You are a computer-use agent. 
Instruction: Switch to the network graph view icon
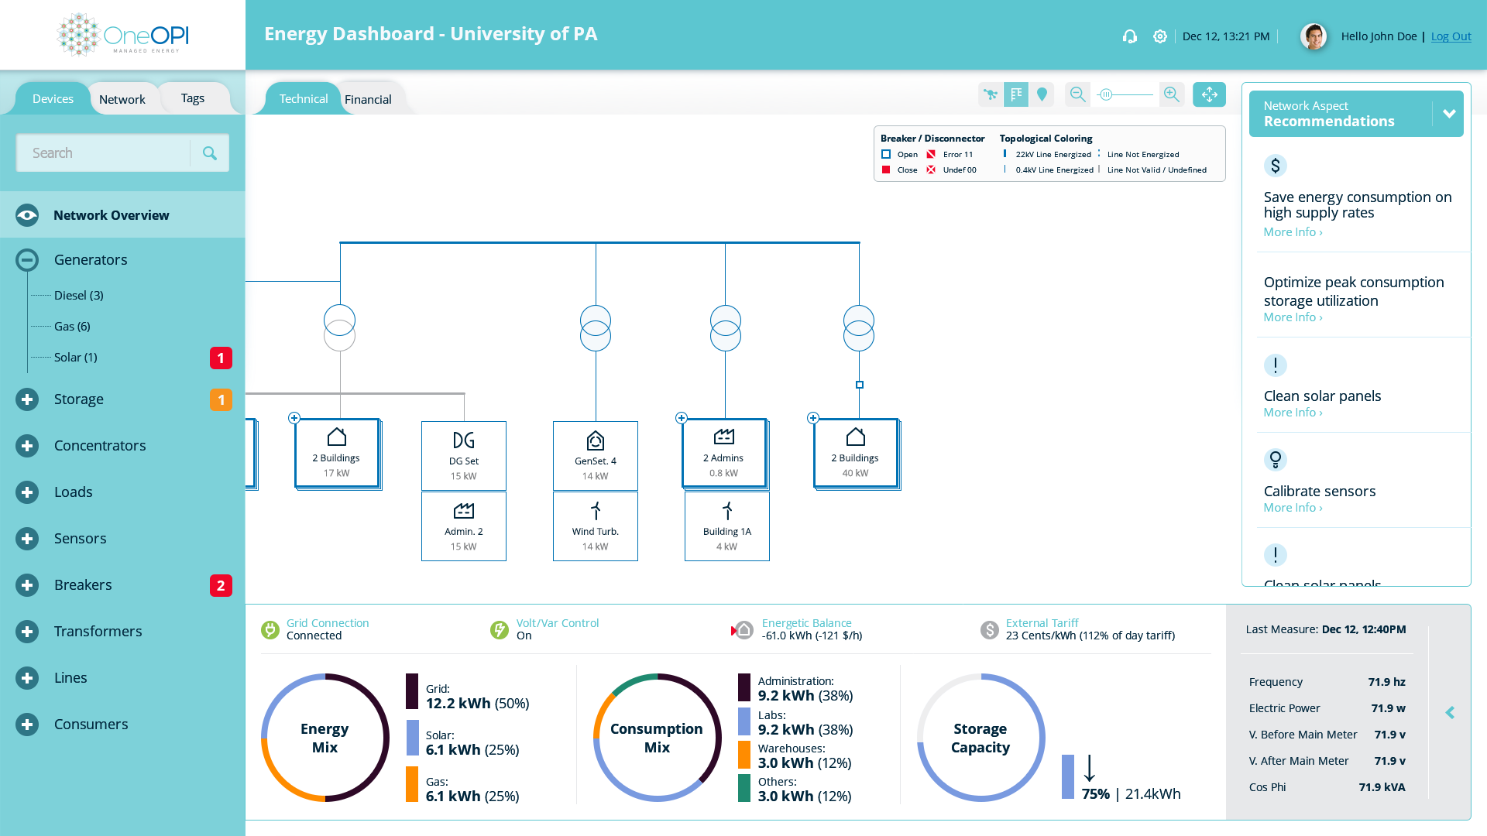[x=990, y=94]
